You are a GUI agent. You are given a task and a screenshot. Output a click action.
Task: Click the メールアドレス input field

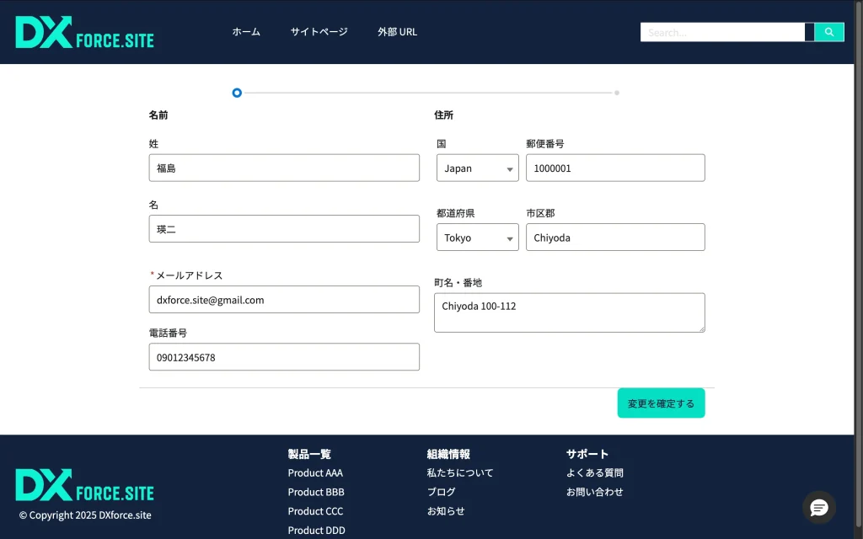284,300
